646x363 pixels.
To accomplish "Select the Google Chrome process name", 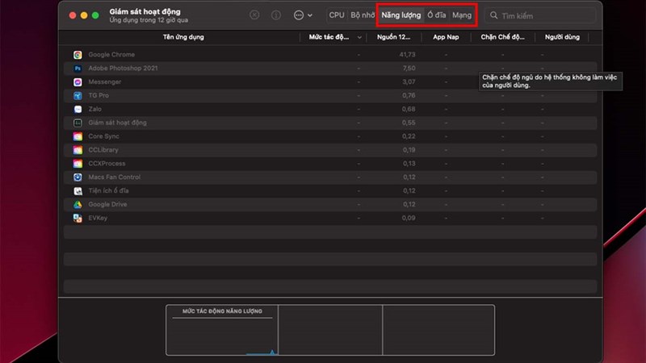I will coord(111,54).
